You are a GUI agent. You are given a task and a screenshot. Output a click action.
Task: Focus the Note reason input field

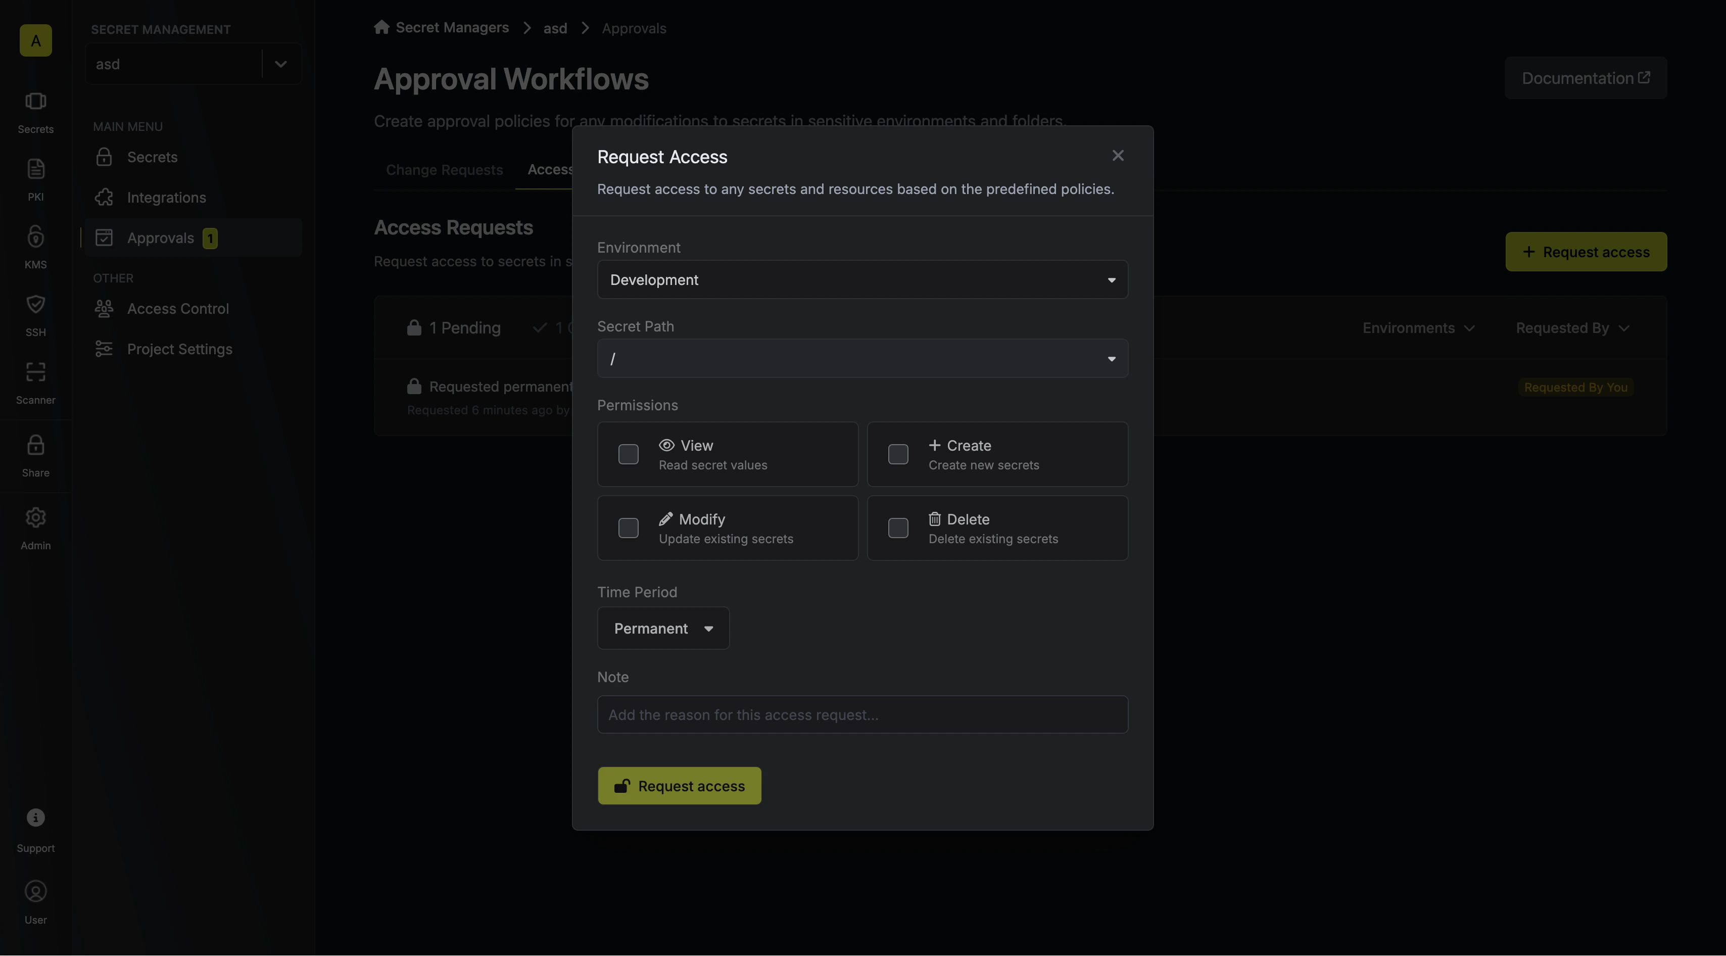[x=862, y=715]
